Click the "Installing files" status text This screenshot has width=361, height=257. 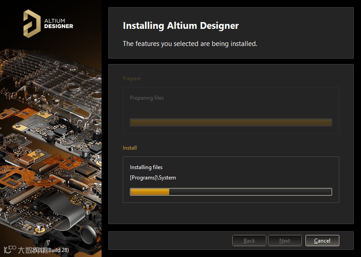146,167
